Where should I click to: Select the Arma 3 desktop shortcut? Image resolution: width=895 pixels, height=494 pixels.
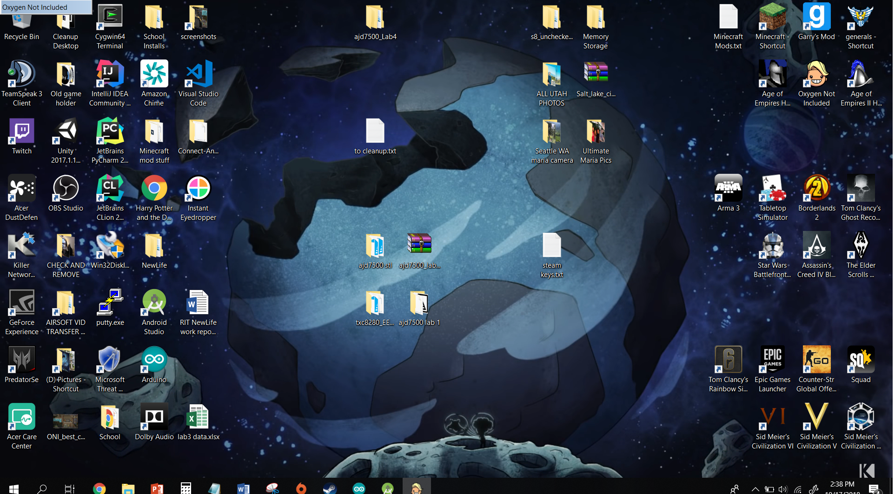point(728,189)
